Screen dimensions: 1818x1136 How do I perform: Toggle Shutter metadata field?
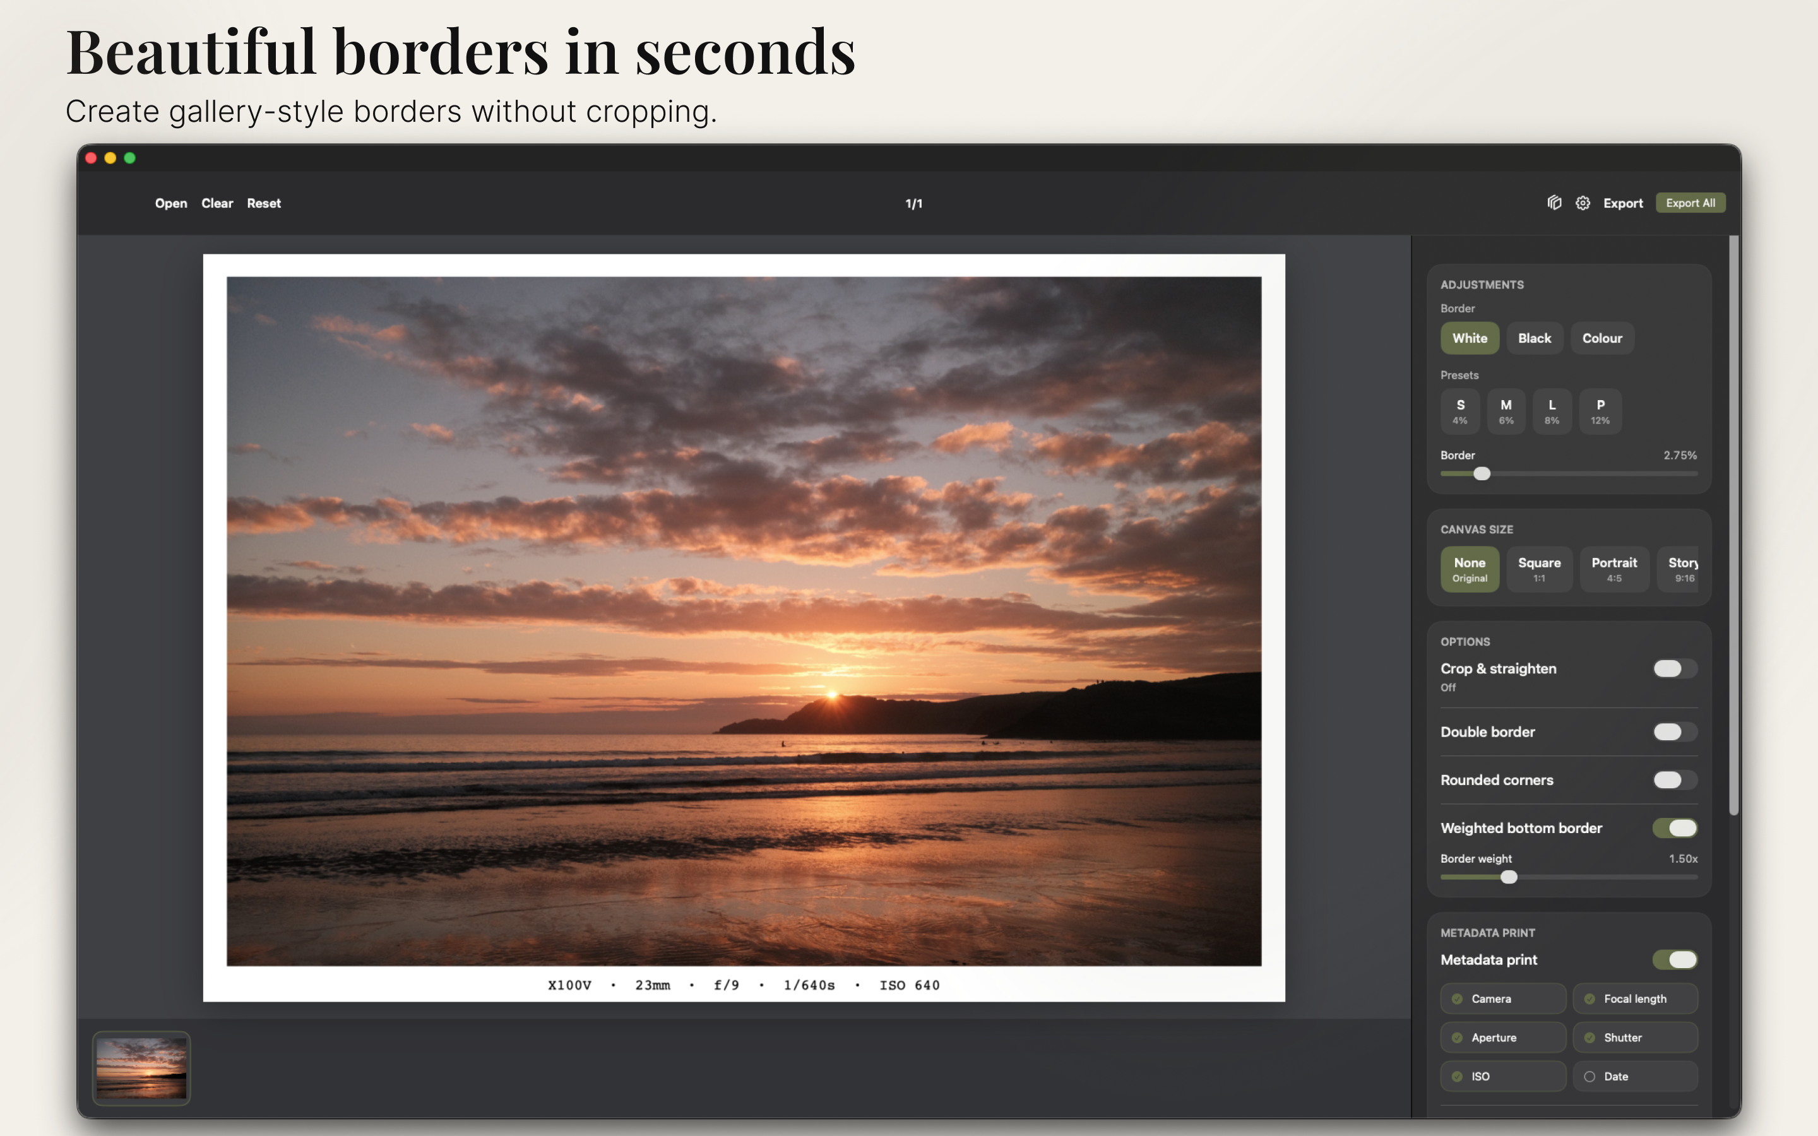(x=1636, y=1038)
